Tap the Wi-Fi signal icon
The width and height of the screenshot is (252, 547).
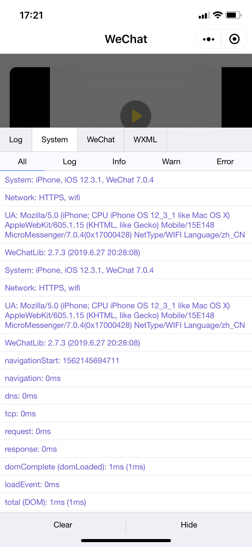click(x=218, y=15)
